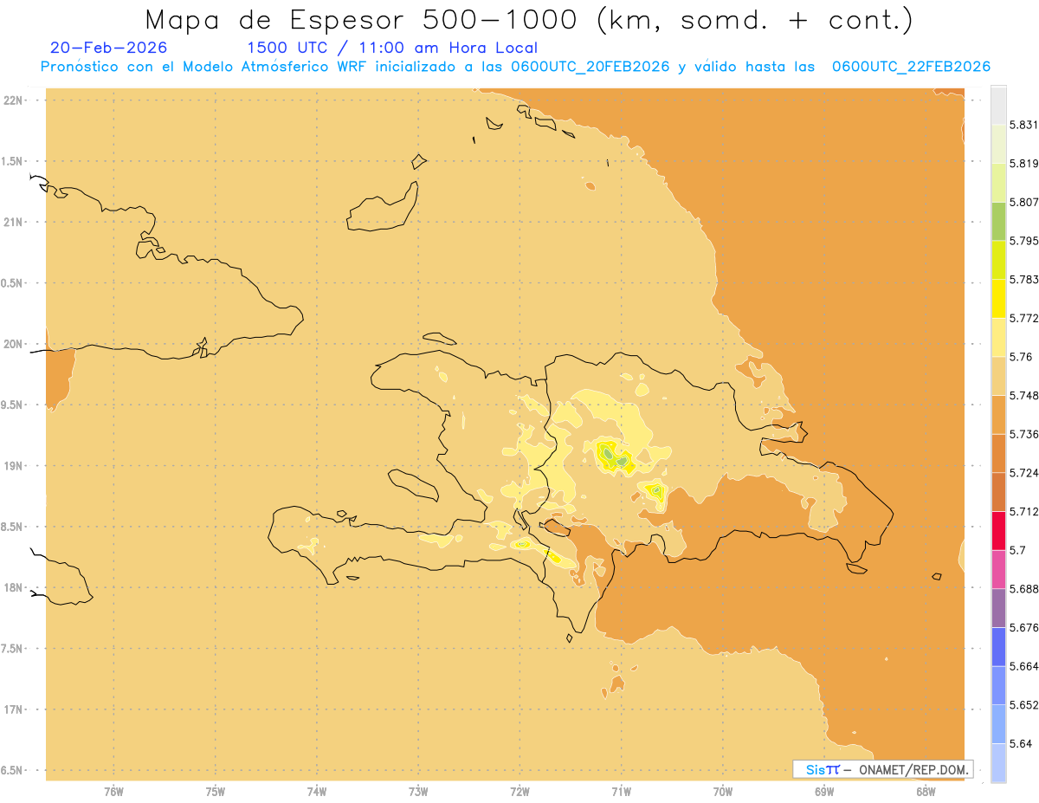Pick the palest blue swatch below 5.64
1039x803 pixels.
click(x=998, y=762)
